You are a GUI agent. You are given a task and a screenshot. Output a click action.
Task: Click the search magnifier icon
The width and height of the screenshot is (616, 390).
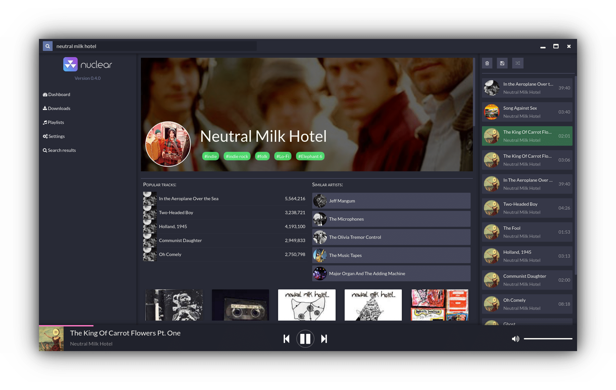click(48, 46)
